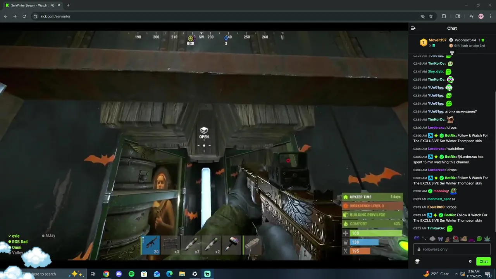
Task: Open Microsoft Edge from the taskbar
Action: pyautogui.click(x=169, y=274)
